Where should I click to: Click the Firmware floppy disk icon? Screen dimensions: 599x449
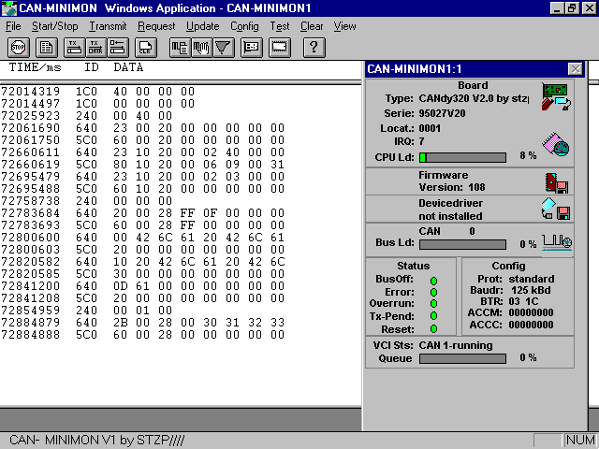[x=557, y=183]
